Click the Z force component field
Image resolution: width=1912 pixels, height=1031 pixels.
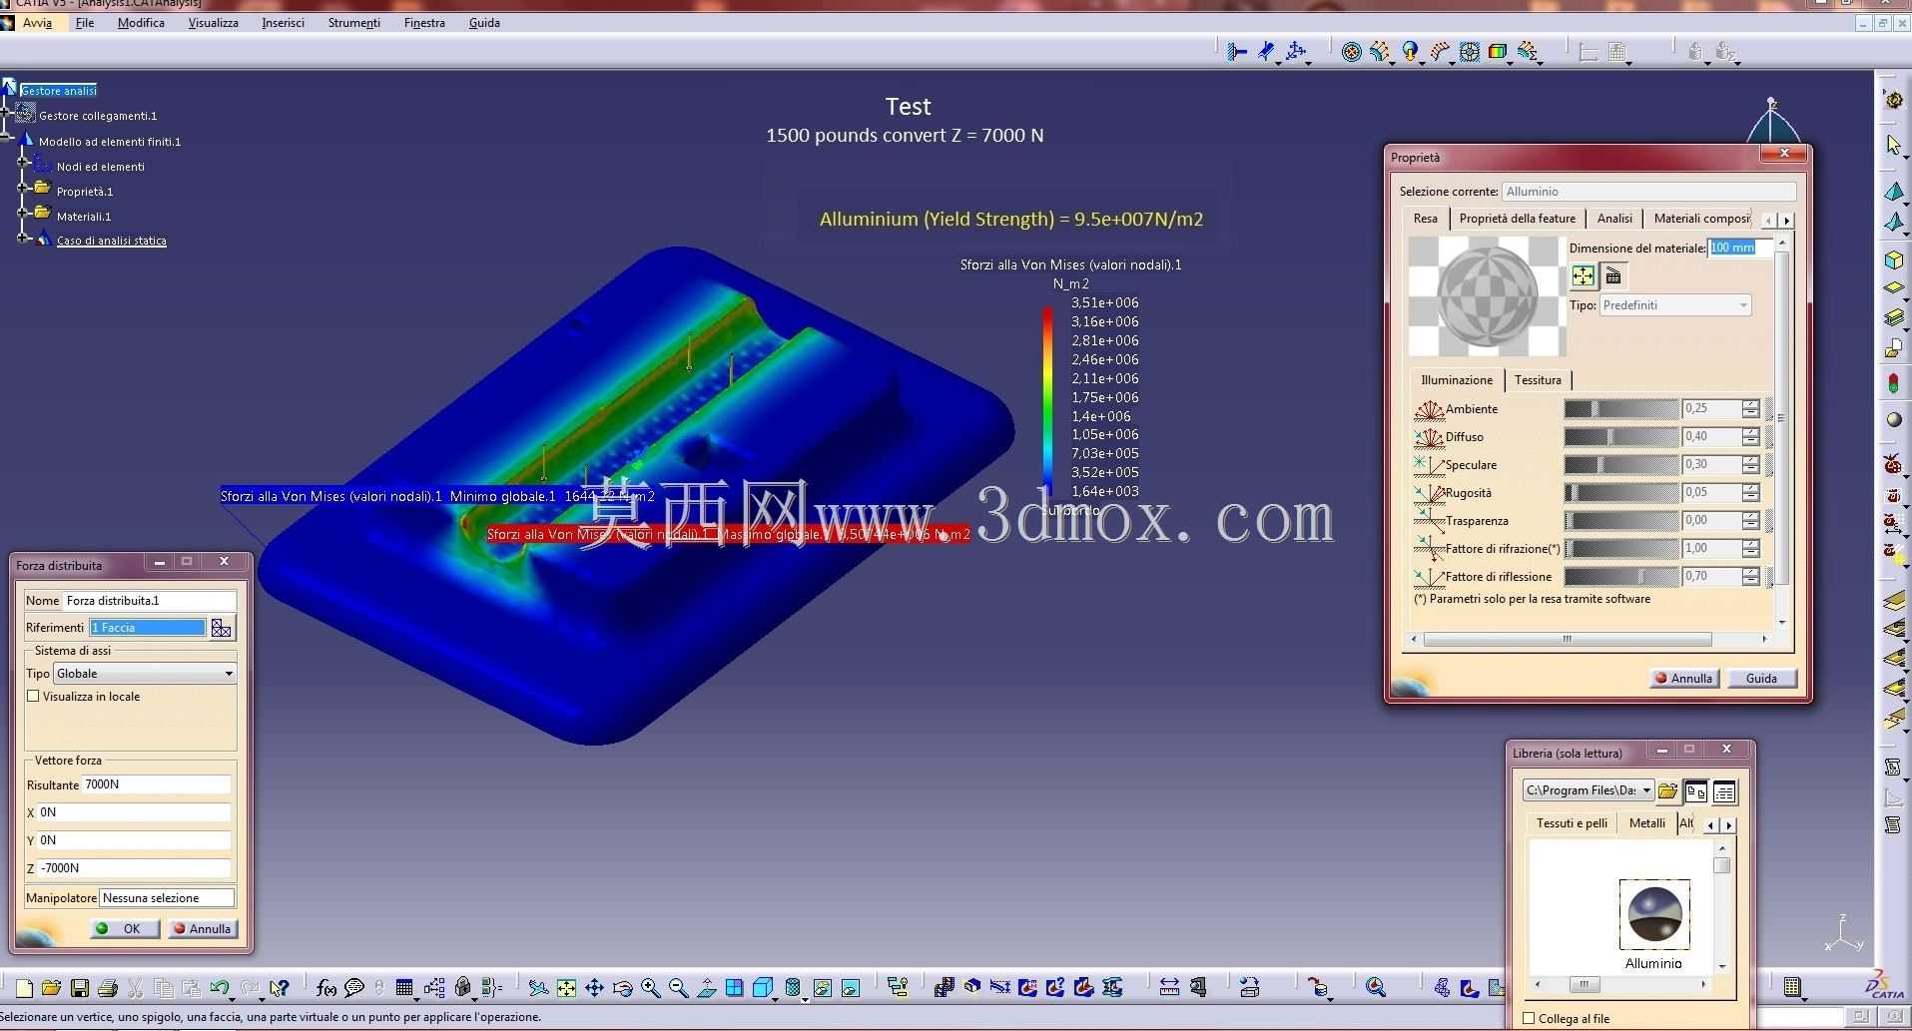pyautogui.click(x=134, y=868)
